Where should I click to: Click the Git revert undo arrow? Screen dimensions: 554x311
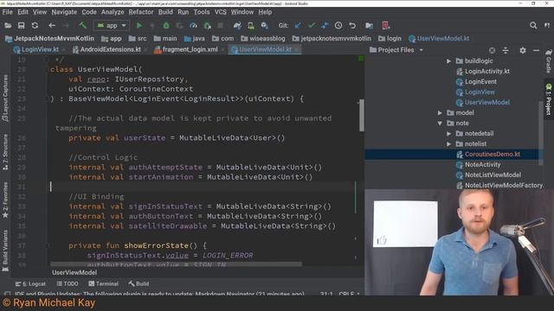[x=352, y=25]
